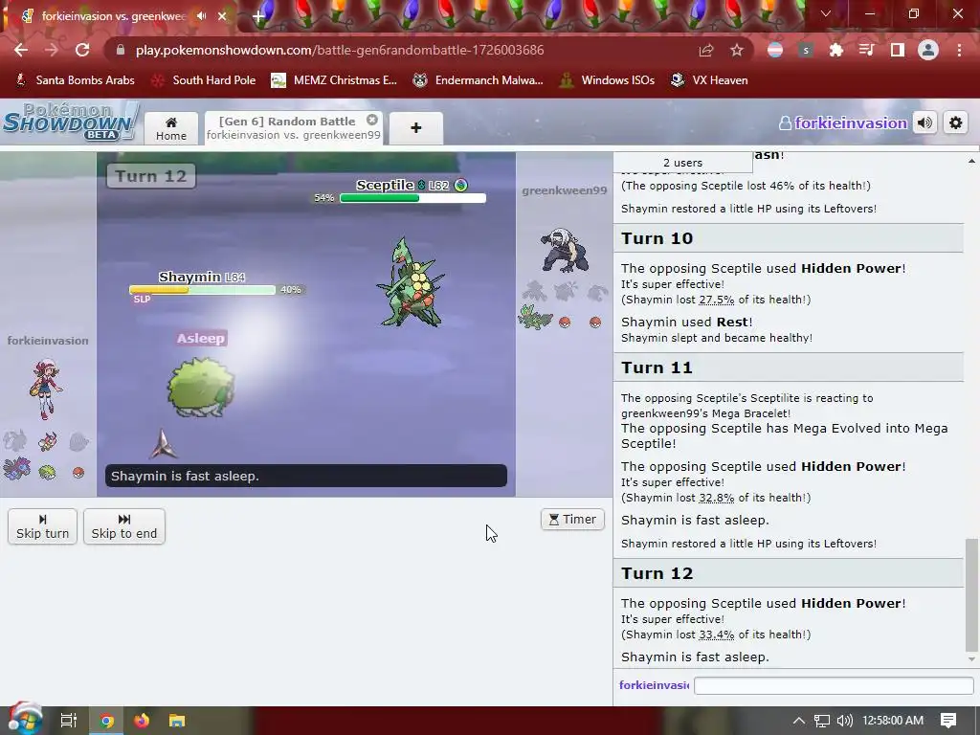Screen dimensions: 980x735
Task: Click the 32.8% damage value in Turn 11
Action: pyautogui.click(x=716, y=498)
